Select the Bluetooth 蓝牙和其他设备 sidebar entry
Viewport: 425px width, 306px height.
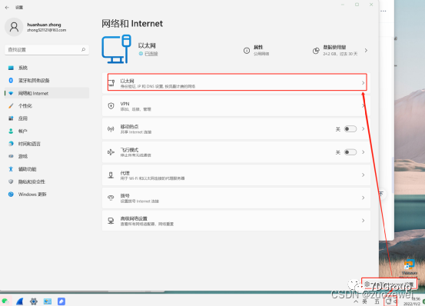click(x=47, y=81)
